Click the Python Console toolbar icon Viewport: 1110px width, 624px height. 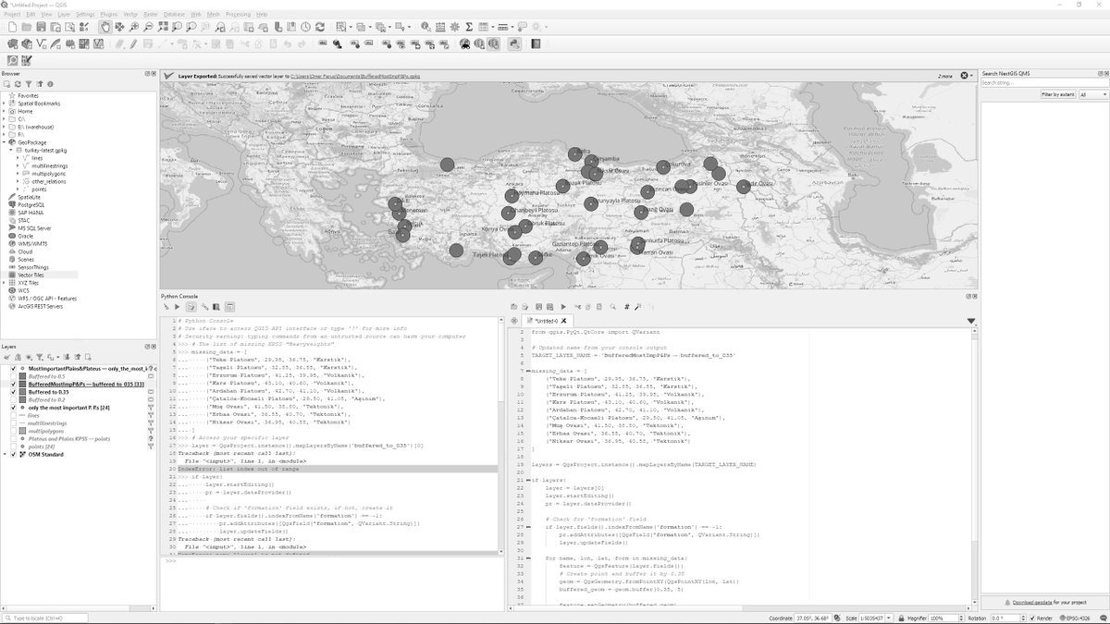[x=512, y=43]
